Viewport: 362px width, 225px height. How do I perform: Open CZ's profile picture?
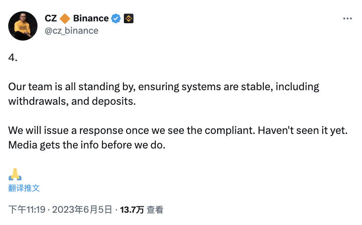pyautogui.click(x=23, y=26)
